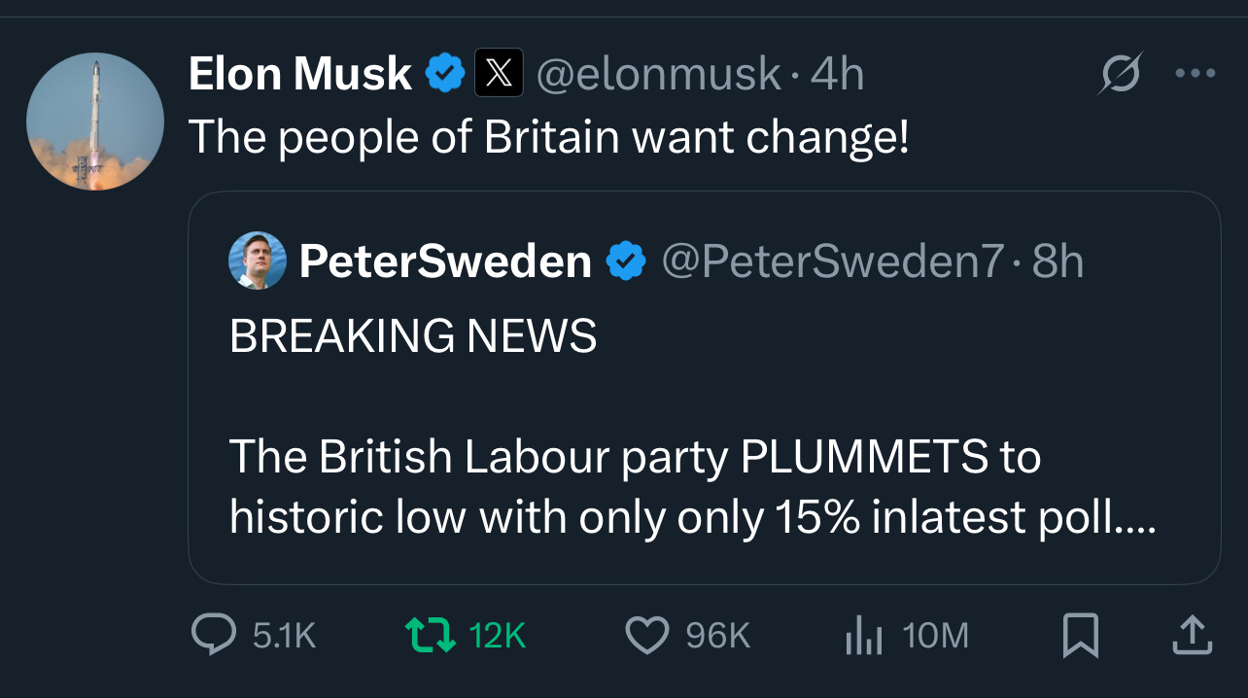Open the PeterSweden display name

pos(445,261)
